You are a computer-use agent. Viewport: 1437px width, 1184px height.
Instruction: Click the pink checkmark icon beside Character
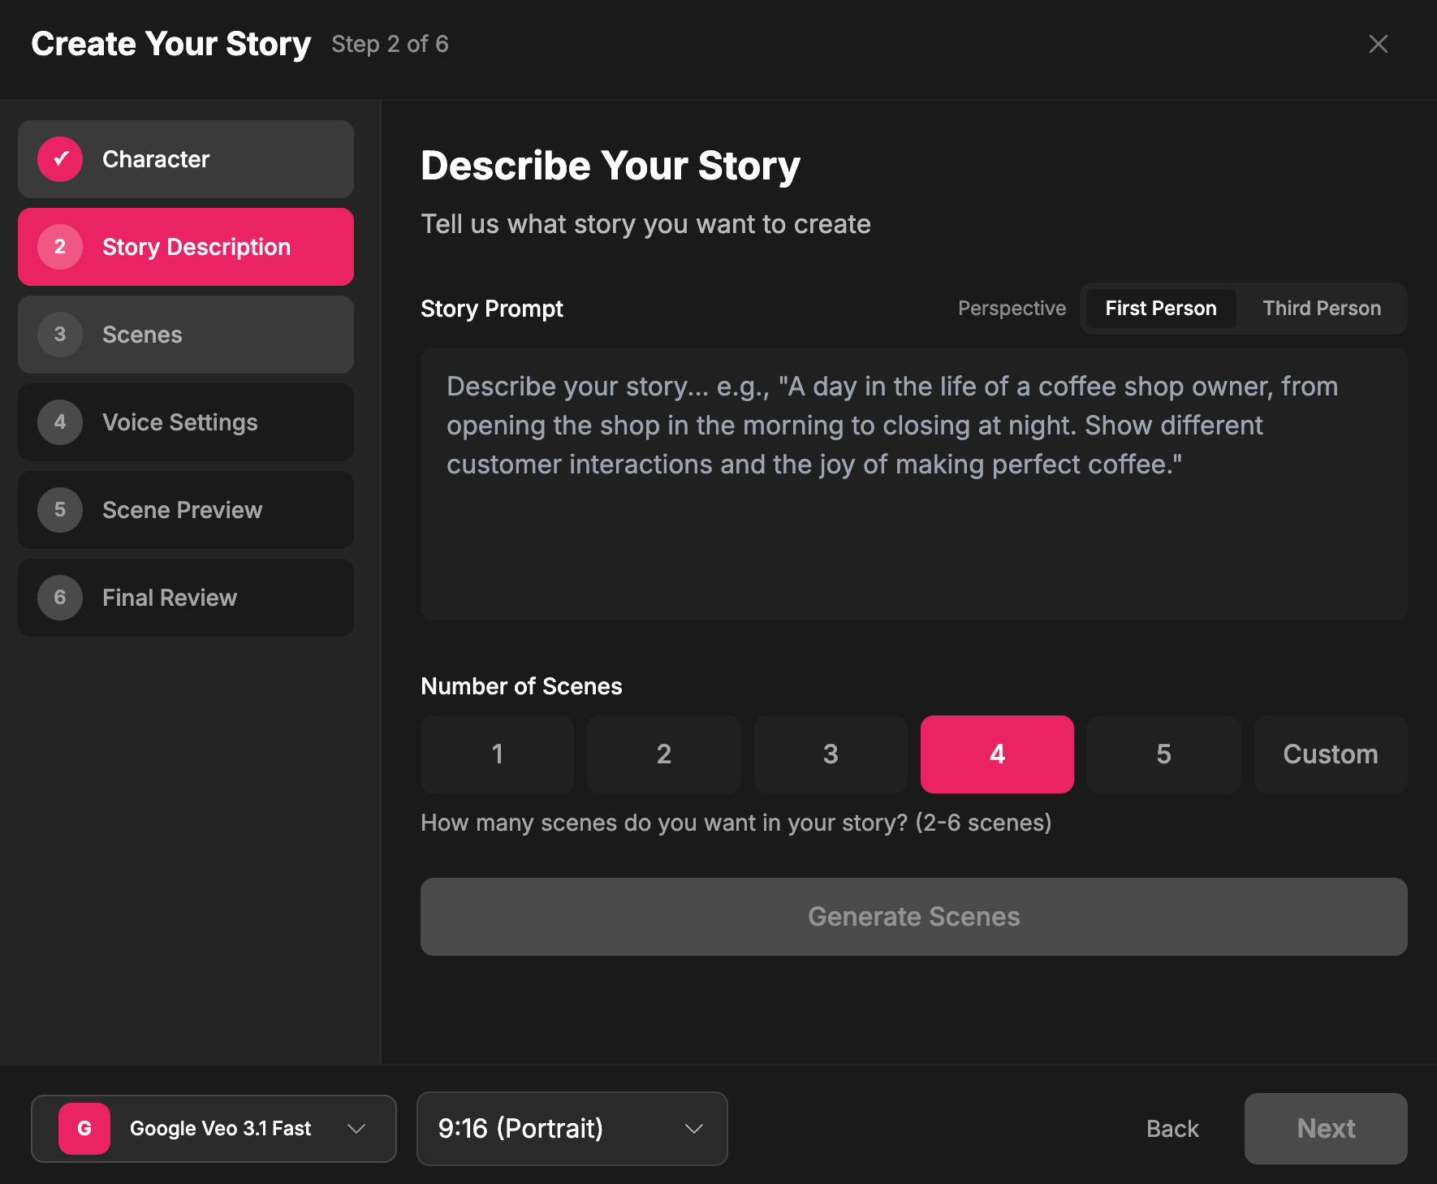click(60, 159)
